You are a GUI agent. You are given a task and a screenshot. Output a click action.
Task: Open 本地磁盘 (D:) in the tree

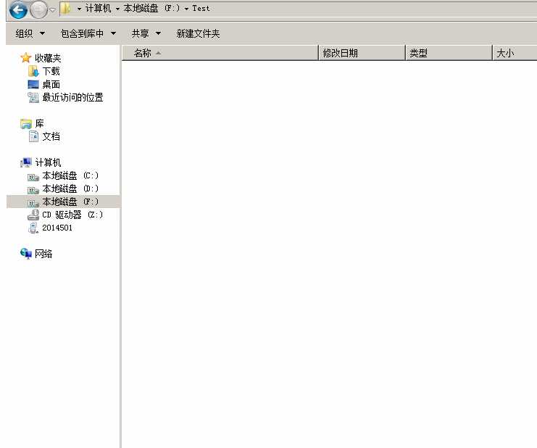click(70, 188)
